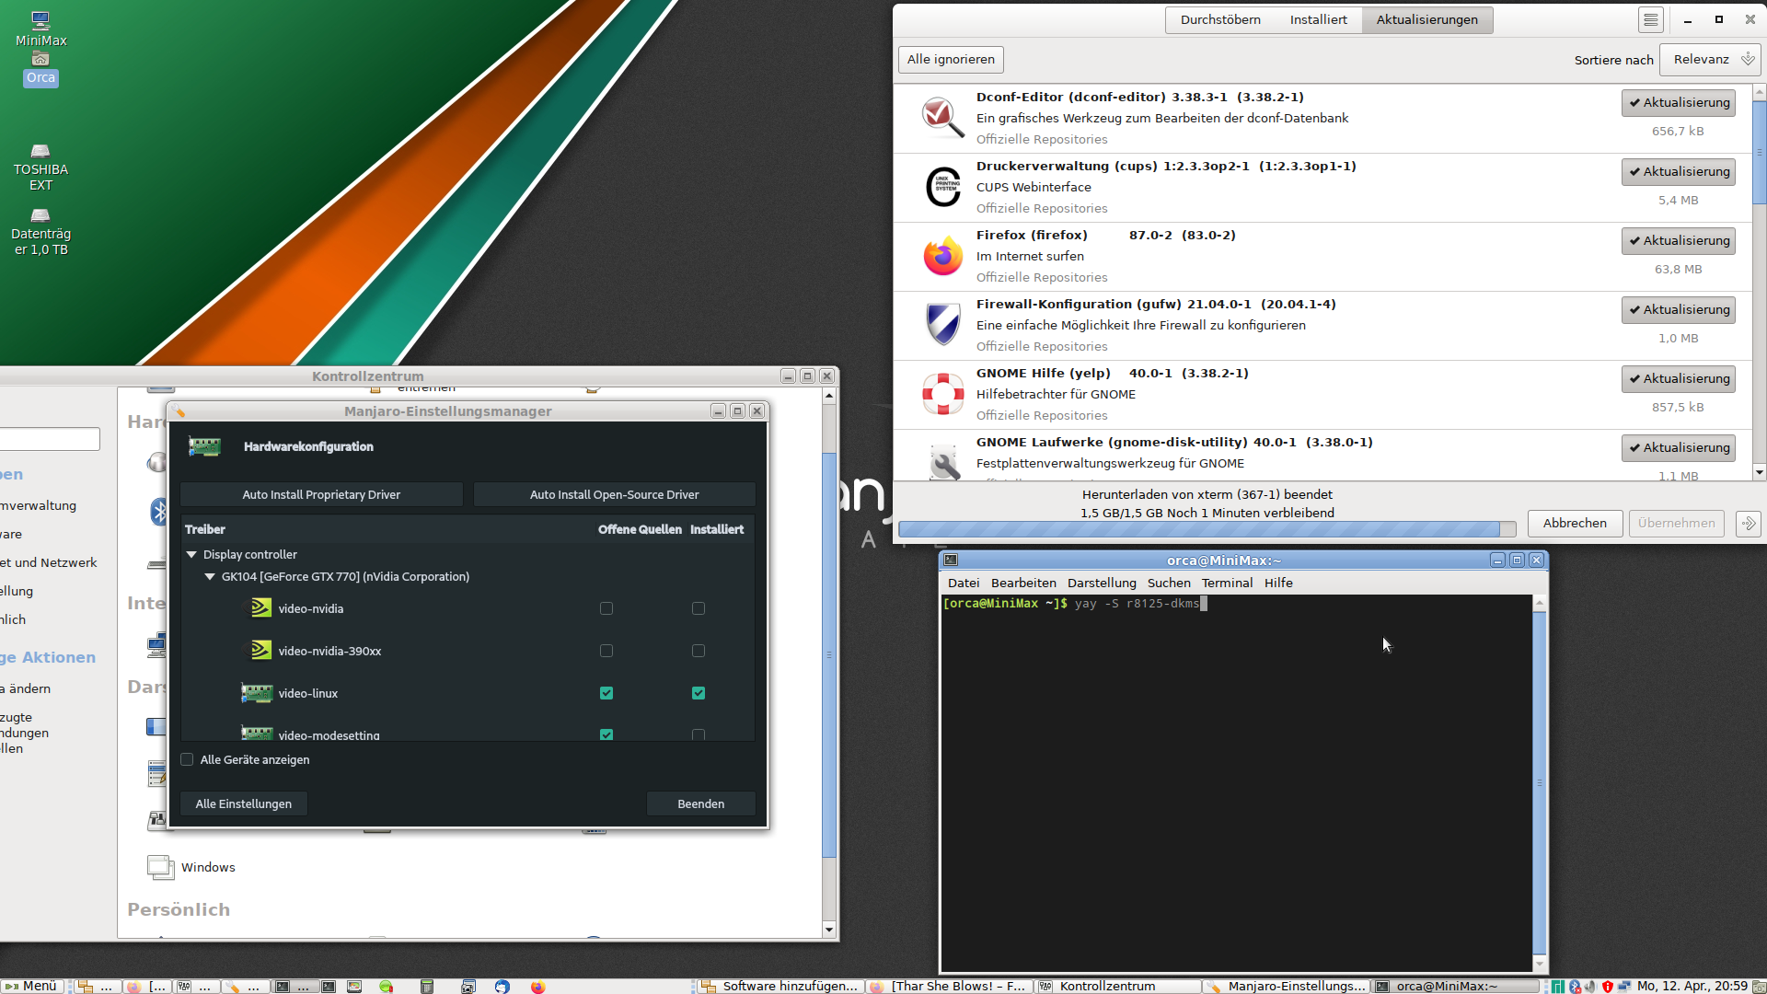The height and width of the screenshot is (994, 1767).
Task: Click the updates list vertical scrollbar
Action: (x=1759, y=283)
